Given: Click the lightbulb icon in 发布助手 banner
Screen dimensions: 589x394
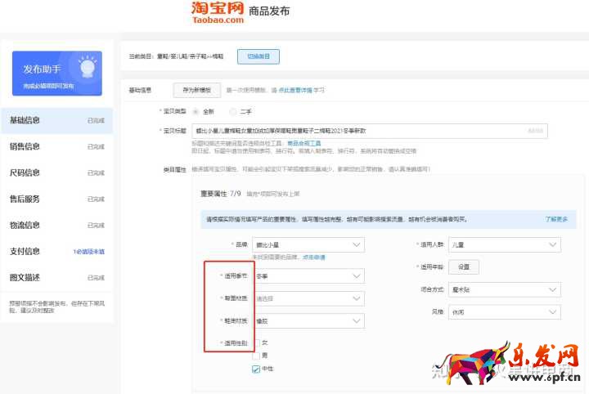Looking at the screenshot, I should 87,65.
